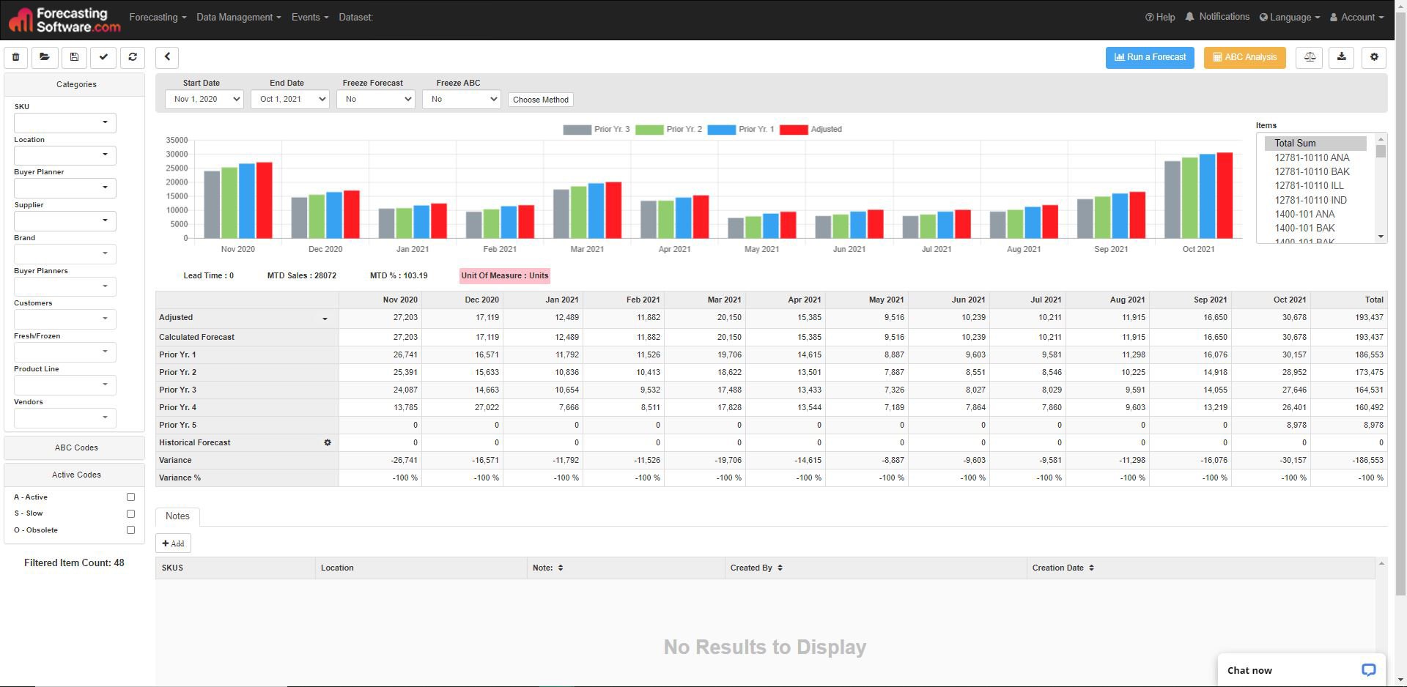Click the Run a Forecast button
1407x687 pixels.
[1150, 57]
